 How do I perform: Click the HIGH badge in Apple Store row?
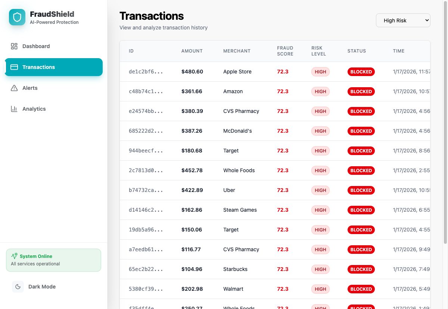320,72
